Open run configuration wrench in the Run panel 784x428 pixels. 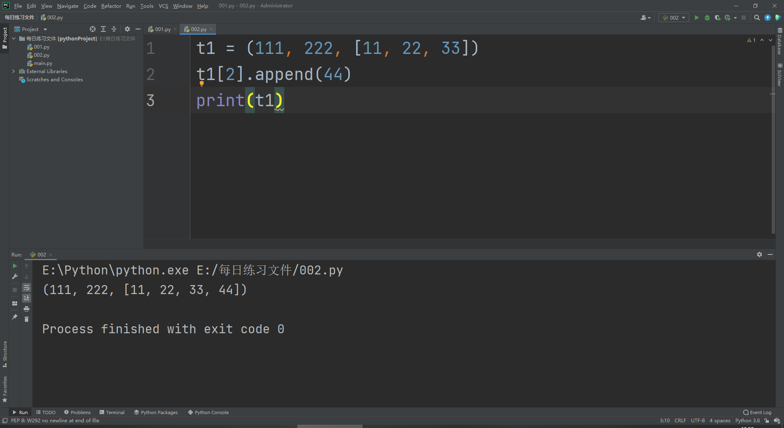point(15,276)
